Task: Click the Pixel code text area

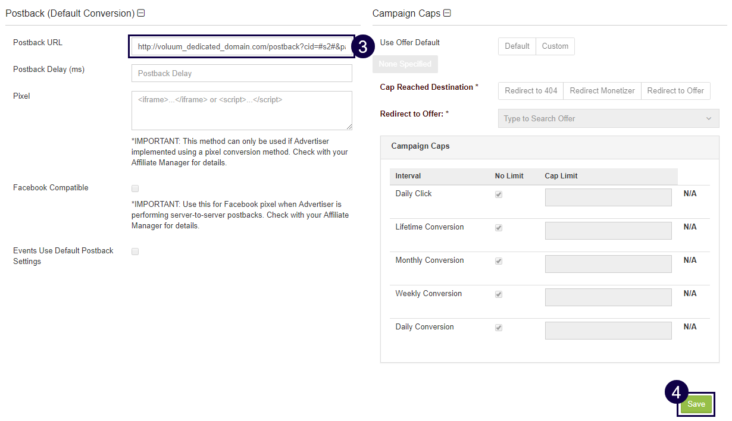Action: (241, 110)
